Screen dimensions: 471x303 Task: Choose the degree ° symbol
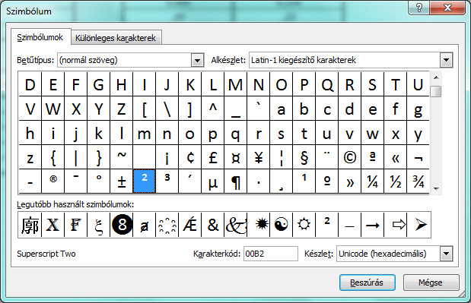point(98,181)
